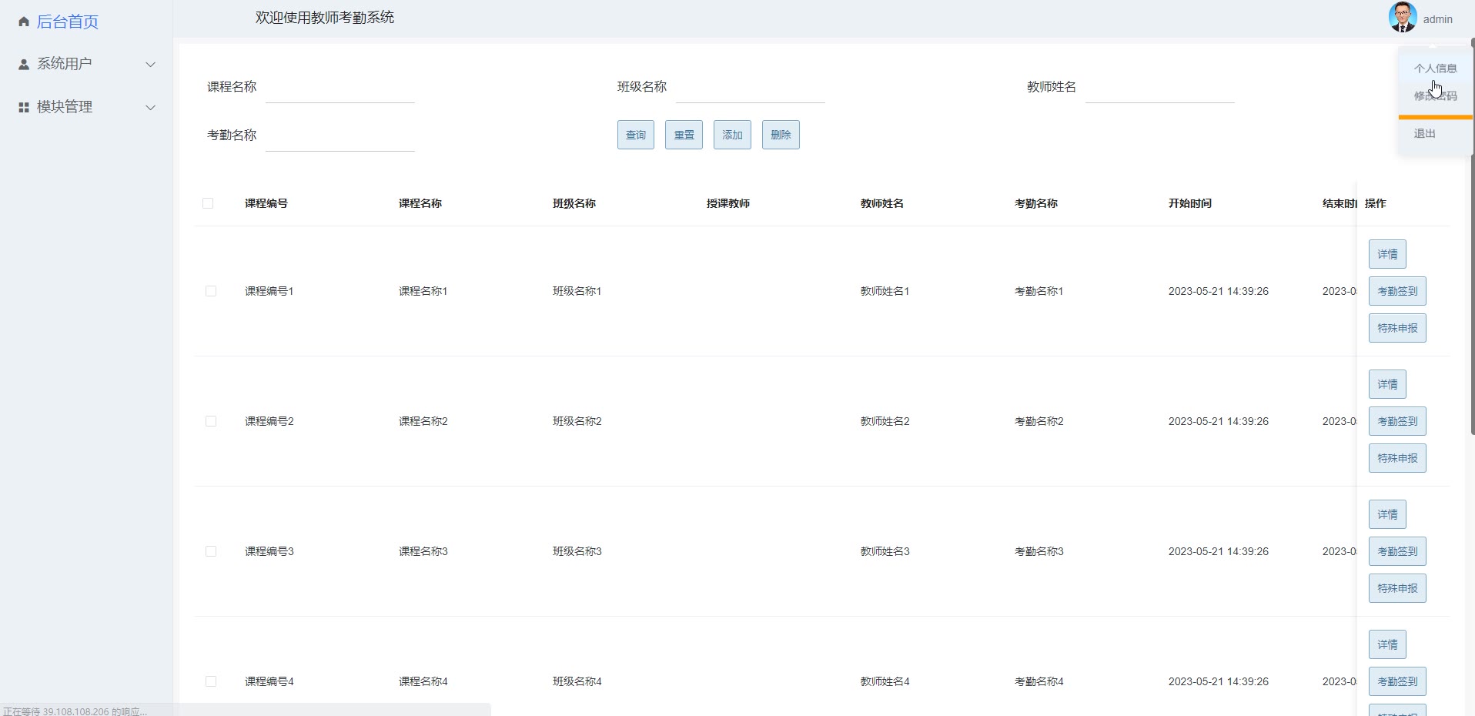Click the 重置 button

coord(684,135)
